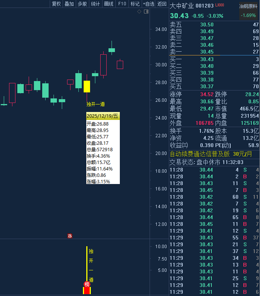Click the 卖一 ask price 30.45

(206, 52)
